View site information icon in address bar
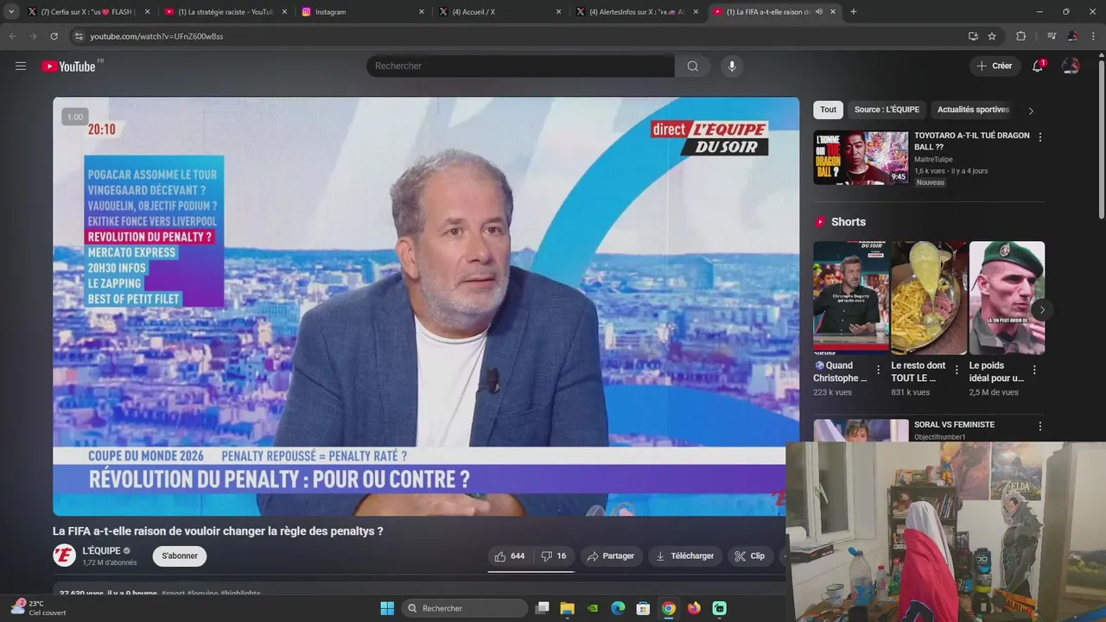1106x622 pixels. (x=79, y=36)
